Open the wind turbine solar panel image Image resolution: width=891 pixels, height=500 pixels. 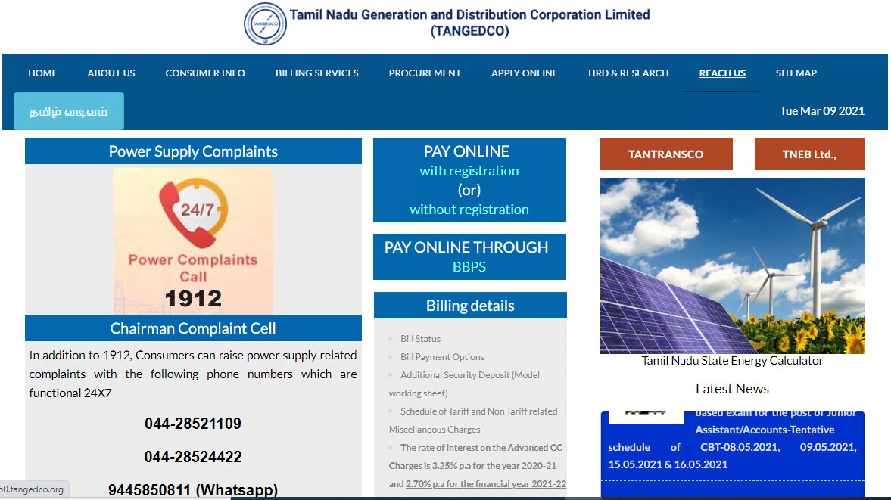[x=732, y=266]
